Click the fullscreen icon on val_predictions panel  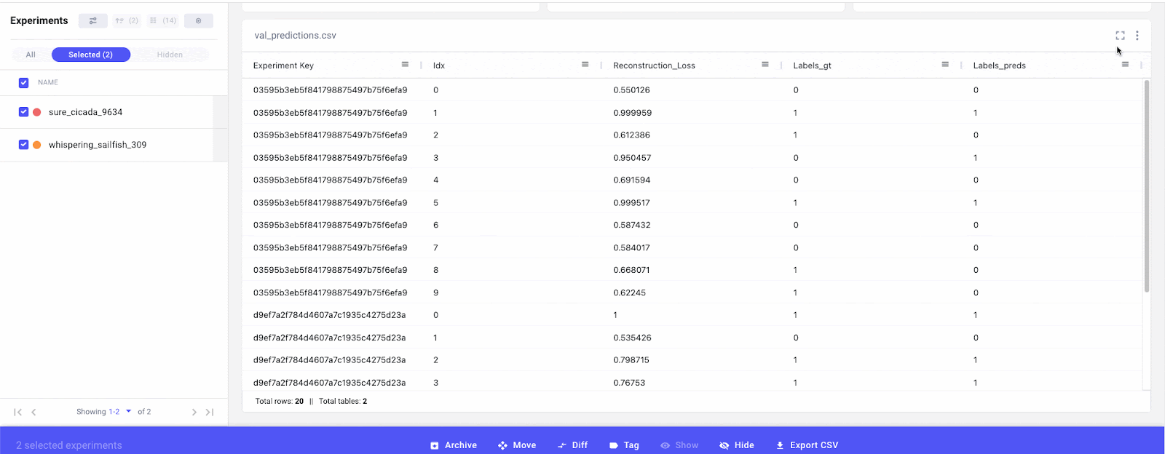[x=1120, y=36]
